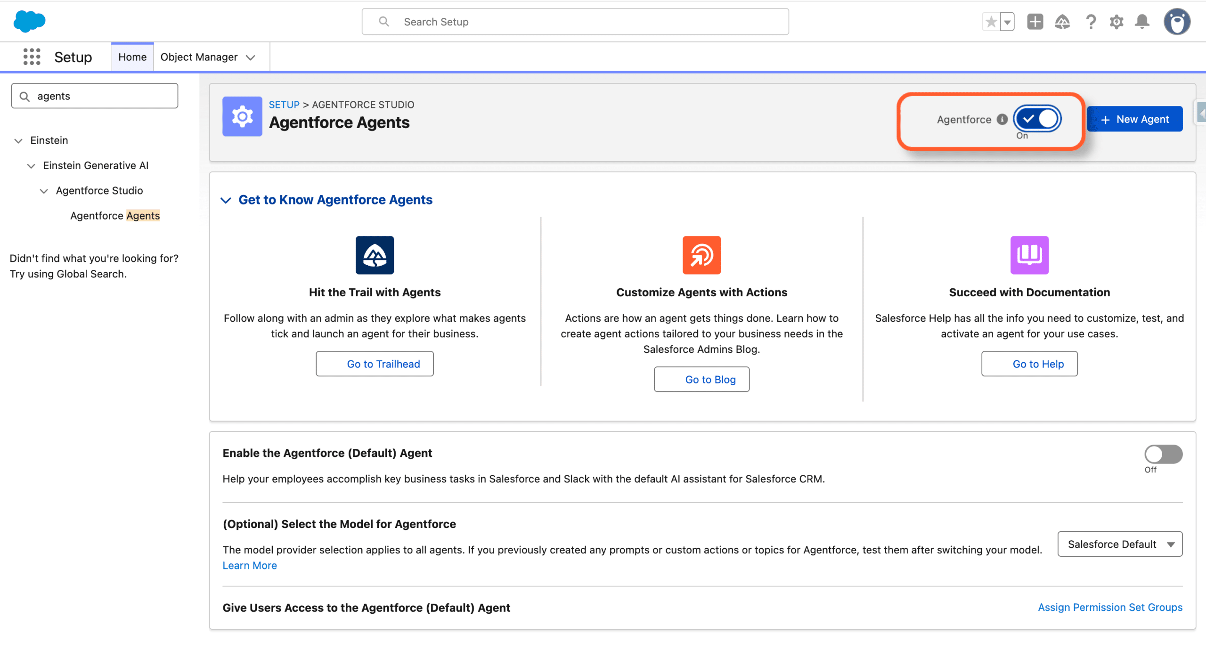Open the global actions plus icon

[1035, 22]
